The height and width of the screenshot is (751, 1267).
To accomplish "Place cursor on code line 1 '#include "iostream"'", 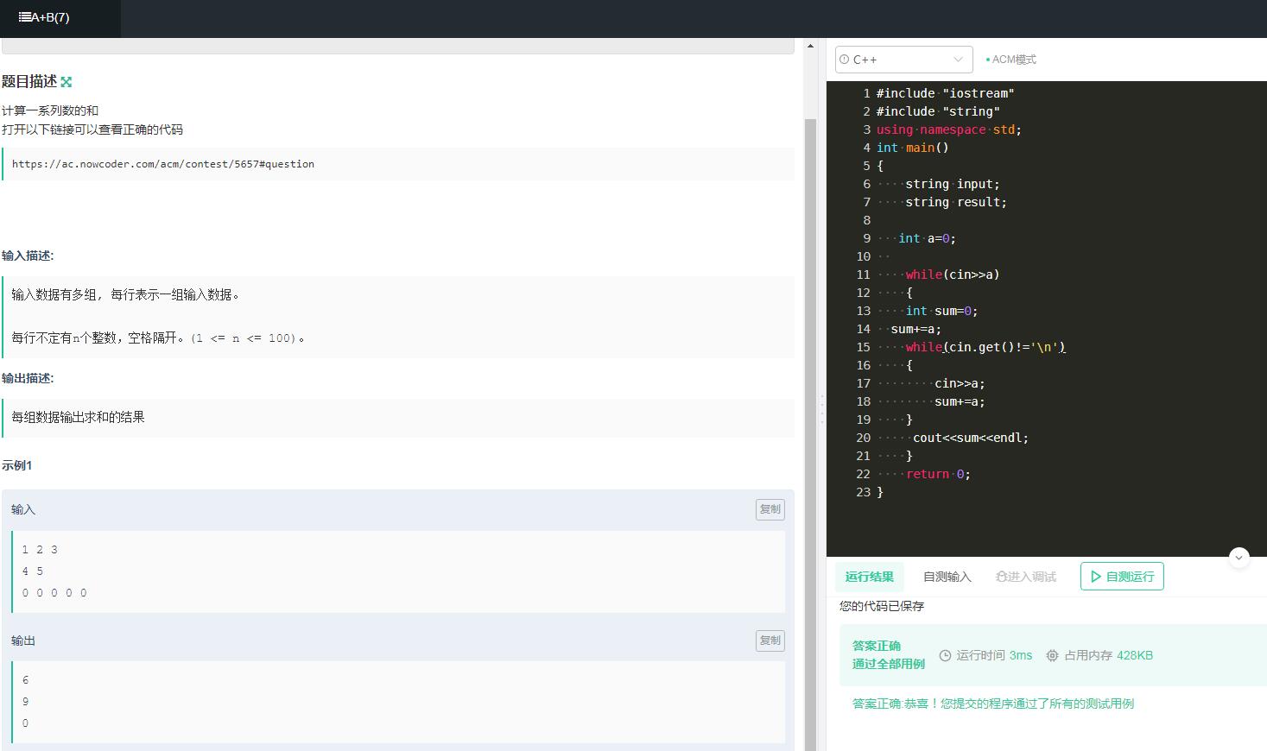I will point(945,93).
